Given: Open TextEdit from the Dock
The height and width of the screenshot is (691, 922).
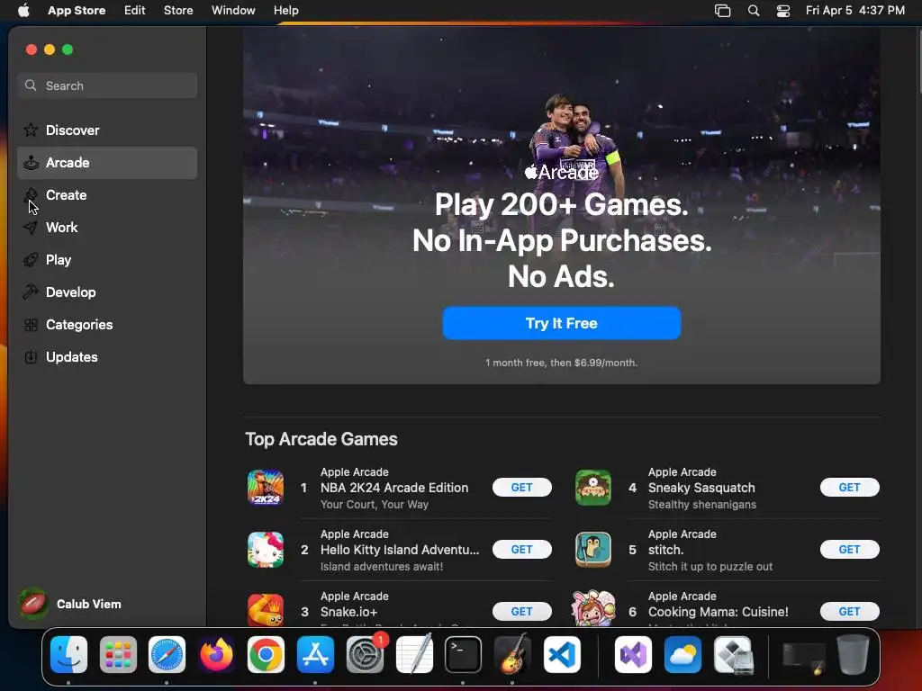Looking at the screenshot, I should pos(414,655).
